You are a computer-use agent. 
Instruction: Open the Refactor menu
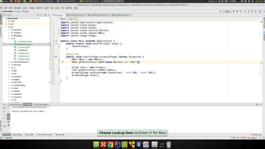tap(40, 8)
